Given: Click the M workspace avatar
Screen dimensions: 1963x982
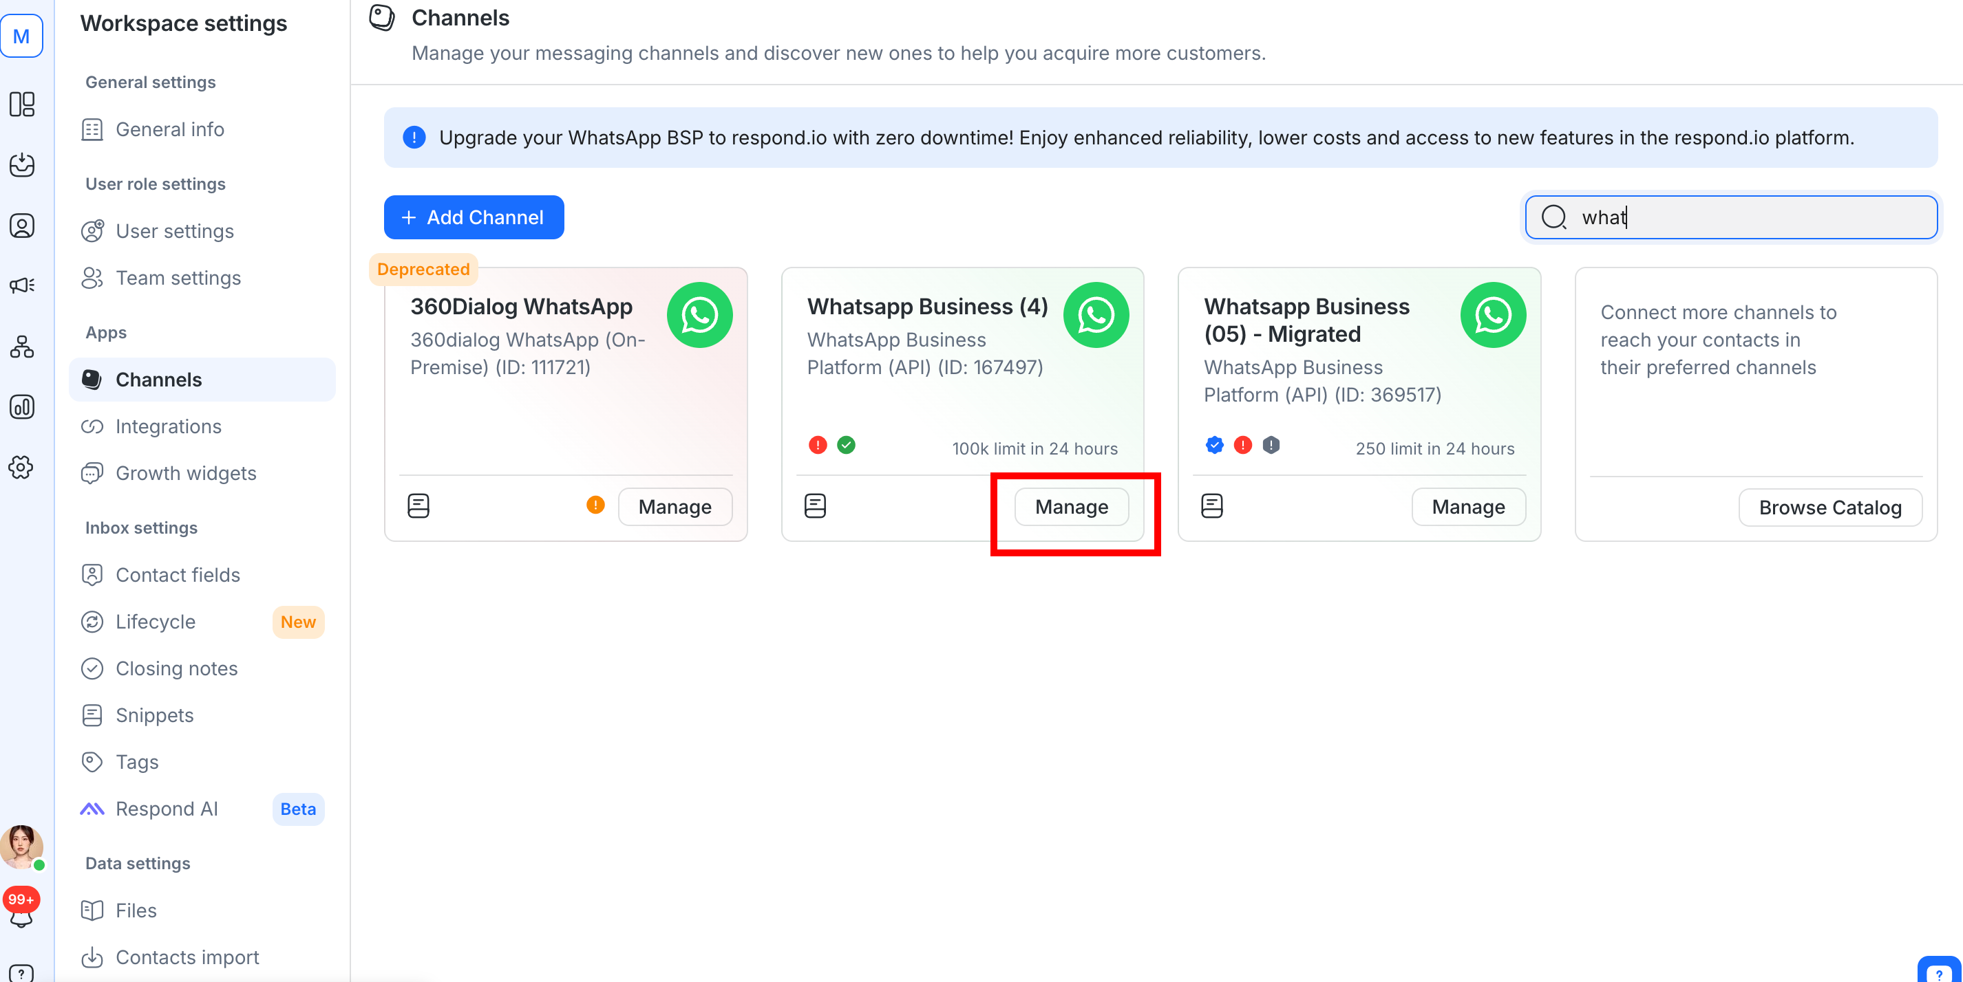Looking at the screenshot, I should (21, 36).
